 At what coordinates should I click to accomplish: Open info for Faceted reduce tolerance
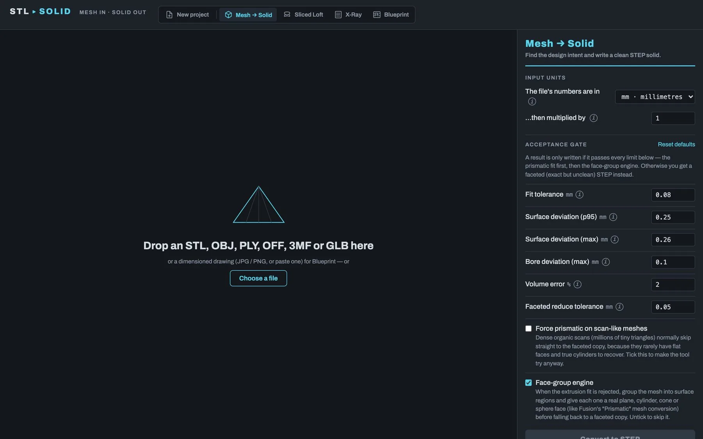click(619, 307)
